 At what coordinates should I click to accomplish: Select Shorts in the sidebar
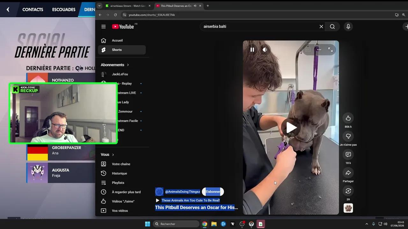click(122, 50)
